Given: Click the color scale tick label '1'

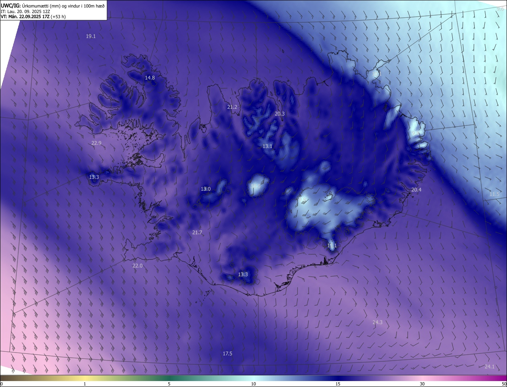Looking at the screenshot, I should pos(85,384).
